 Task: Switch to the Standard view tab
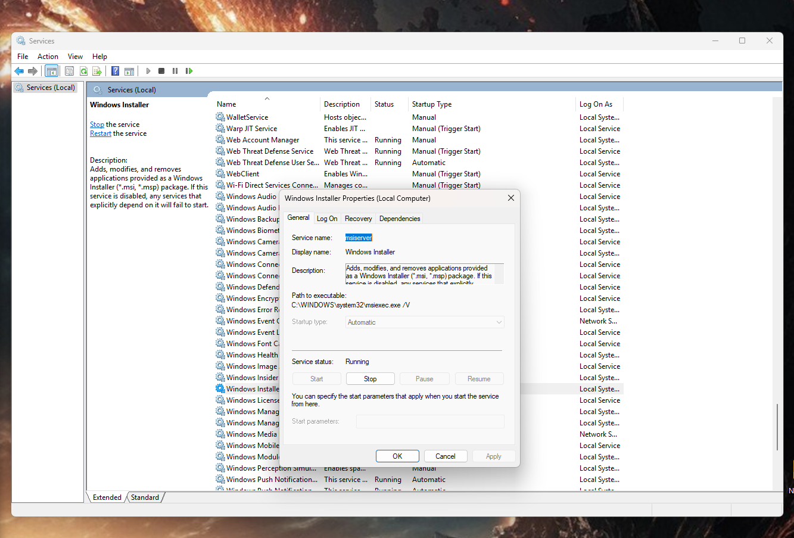click(x=145, y=497)
